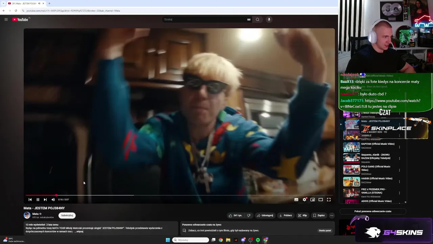Go to the YouTube home logo
Image resolution: width=433 pixels, height=244 pixels.
click(21, 19)
